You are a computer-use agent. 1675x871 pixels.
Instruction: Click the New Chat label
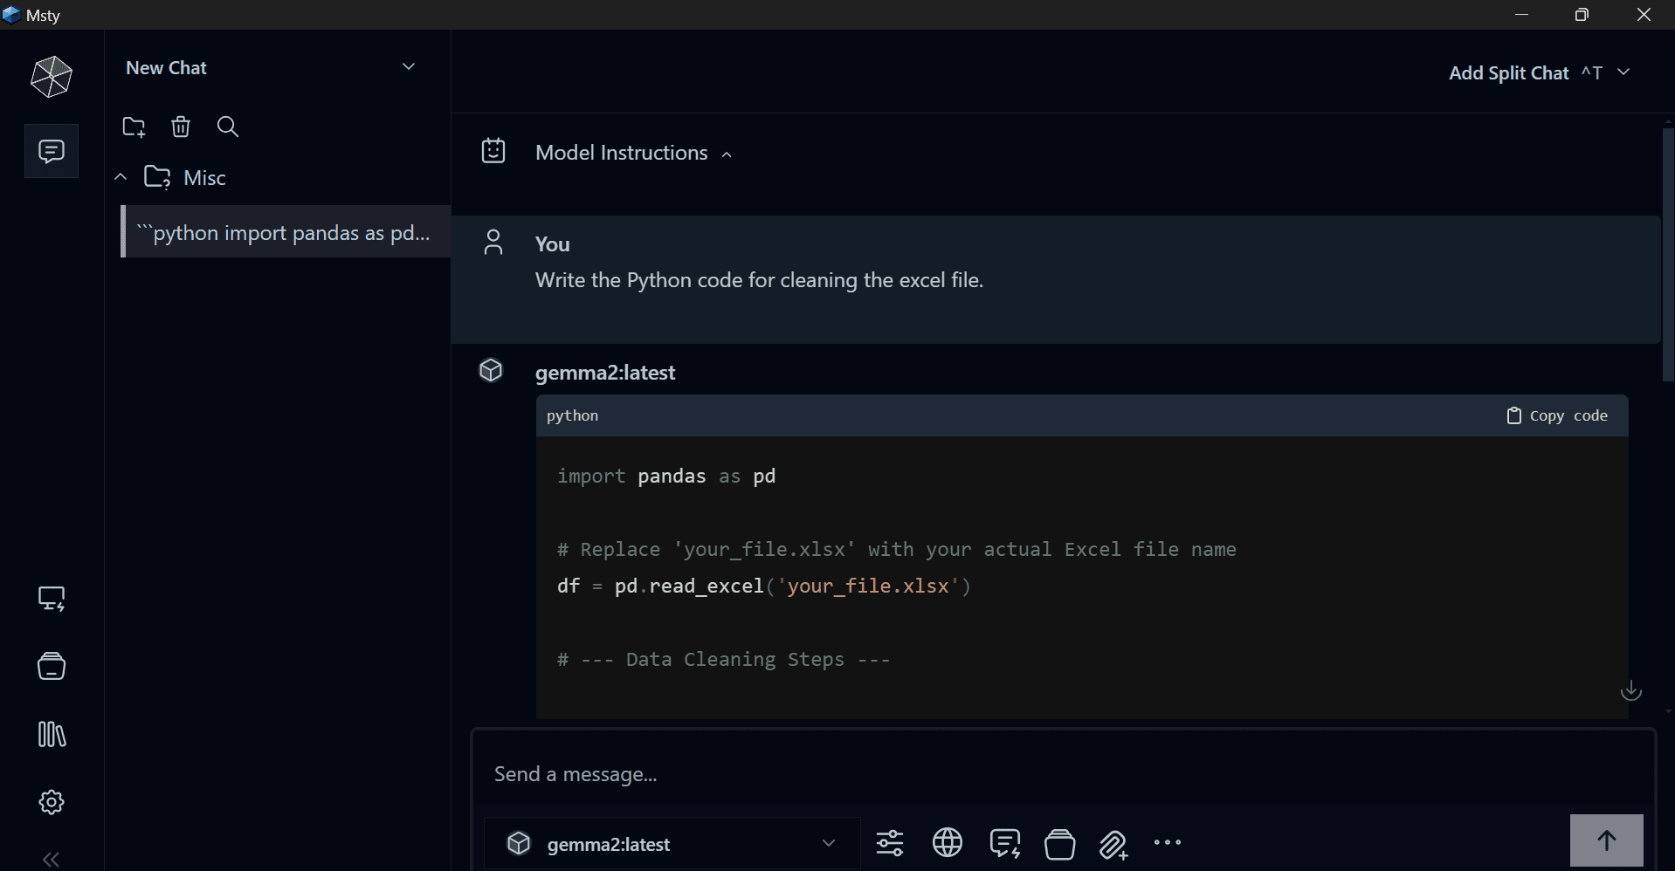[166, 68]
